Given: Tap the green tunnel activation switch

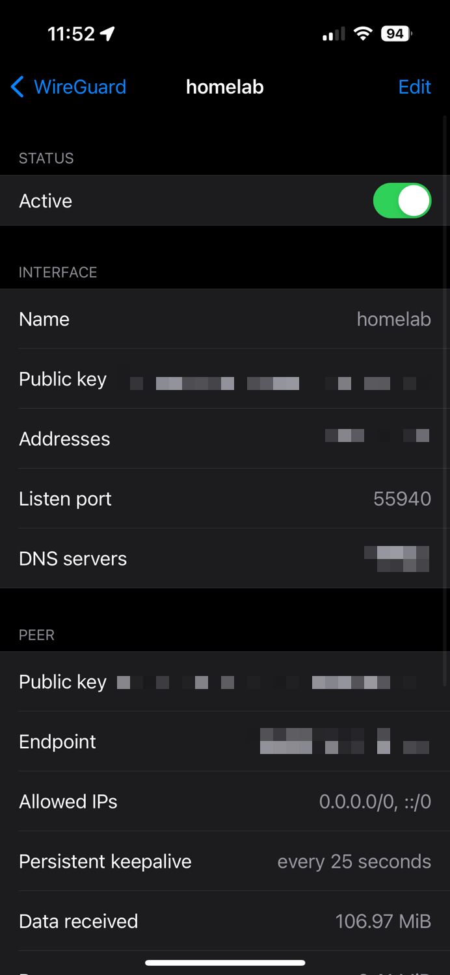Looking at the screenshot, I should click(x=402, y=200).
